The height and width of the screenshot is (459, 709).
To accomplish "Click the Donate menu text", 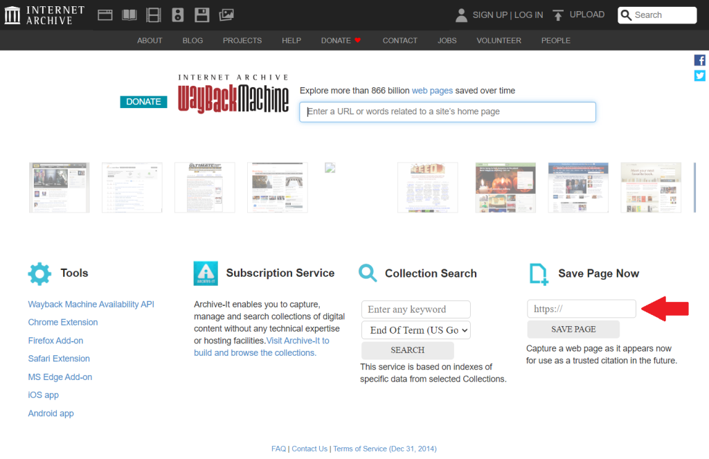I will [x=336, y=40].
